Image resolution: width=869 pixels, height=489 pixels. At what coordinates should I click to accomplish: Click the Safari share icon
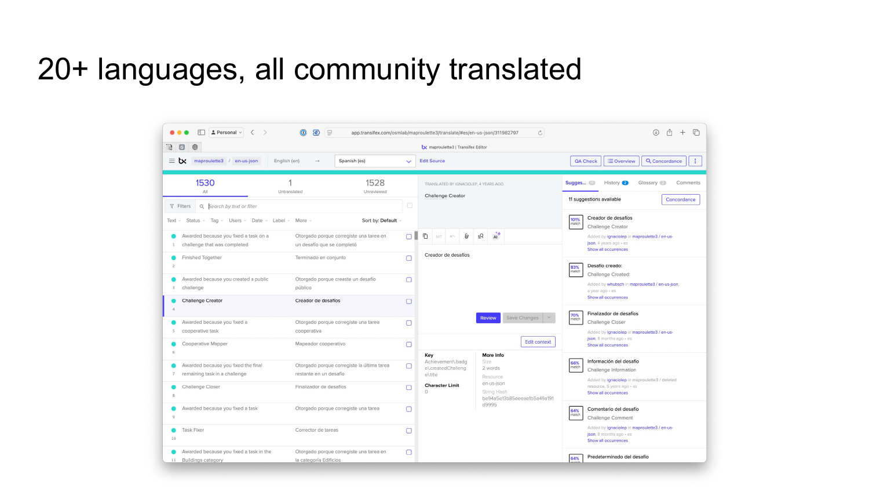pyautogui.click(x=669, y=132)
